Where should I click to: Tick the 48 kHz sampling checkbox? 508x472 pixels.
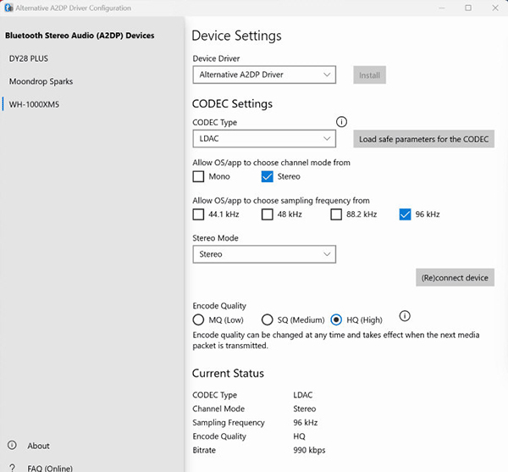click(268, 214)
